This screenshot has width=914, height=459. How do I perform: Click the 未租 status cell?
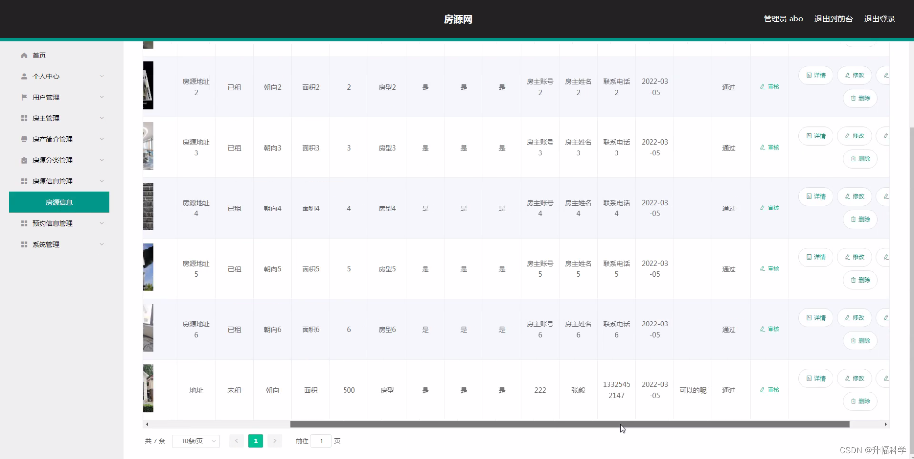pyautogui.click(x=234, y=390)
